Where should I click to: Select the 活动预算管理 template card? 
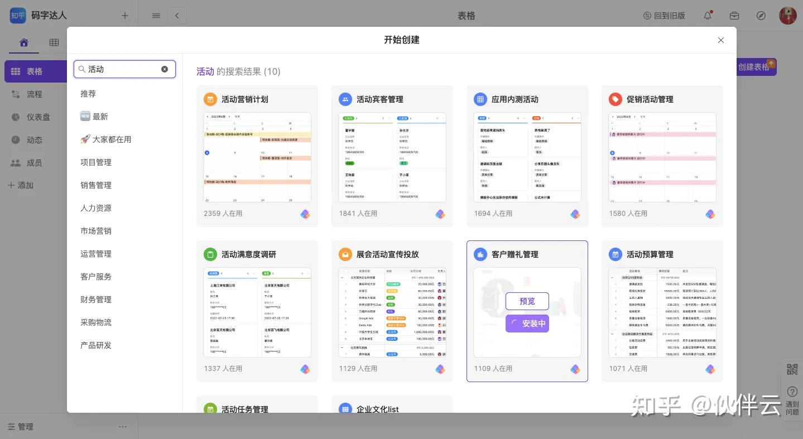coord(662,311)
